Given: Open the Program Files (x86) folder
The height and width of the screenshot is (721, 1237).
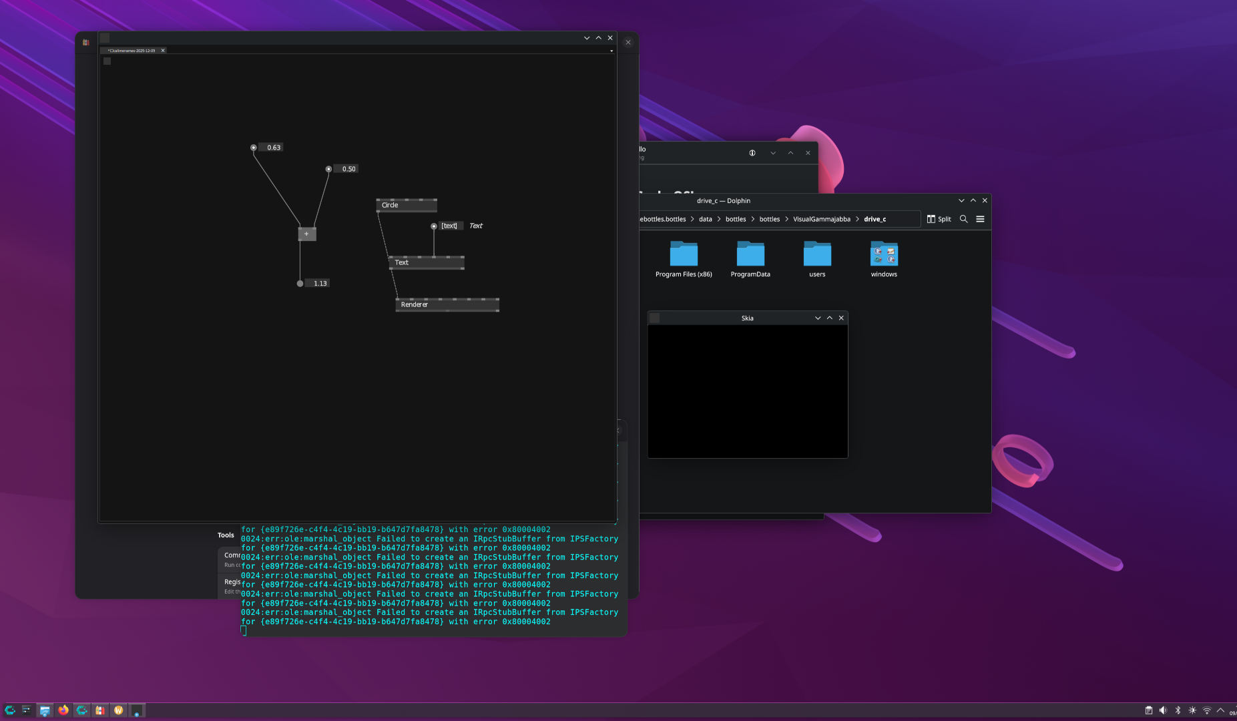Looking at the screenshot, I should tap(684, 255).
